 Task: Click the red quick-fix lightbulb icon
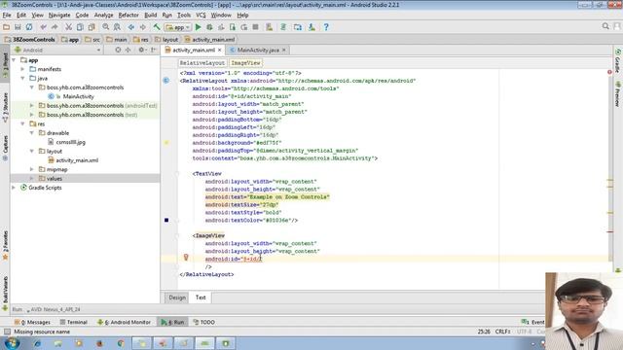186,258
